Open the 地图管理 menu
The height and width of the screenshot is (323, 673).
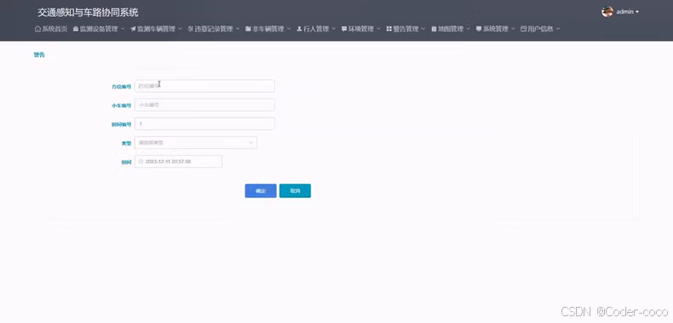(451, 29)
